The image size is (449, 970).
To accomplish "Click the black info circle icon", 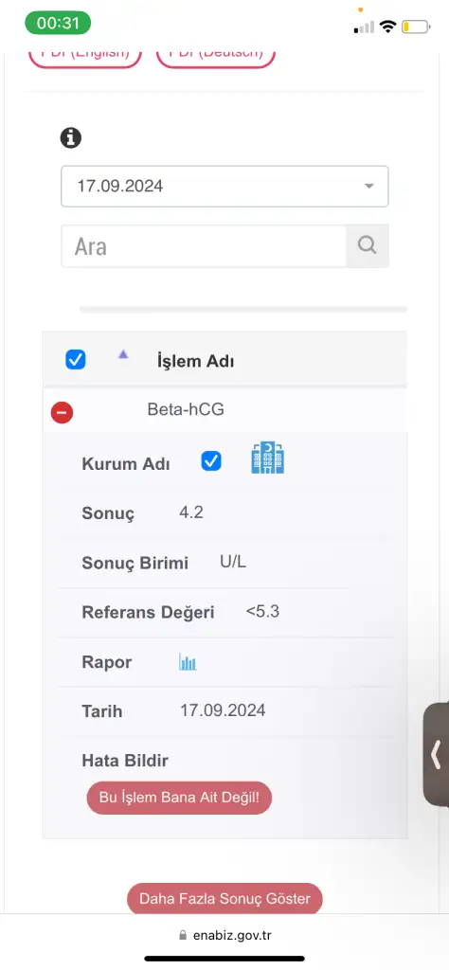I will (70, 137).
